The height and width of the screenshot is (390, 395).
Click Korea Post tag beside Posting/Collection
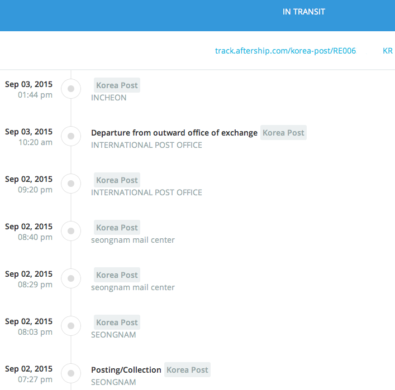pos(187,370)
